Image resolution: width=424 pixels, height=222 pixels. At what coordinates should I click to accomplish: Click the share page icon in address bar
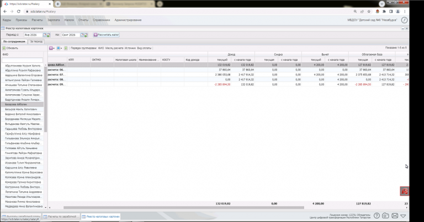pos(362,12)
